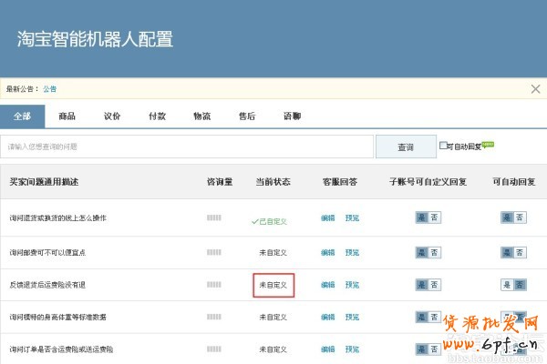Click 预览 for 询问退货或换货的线上怎么操作
The image size is (547, 364).
(352, 218)
